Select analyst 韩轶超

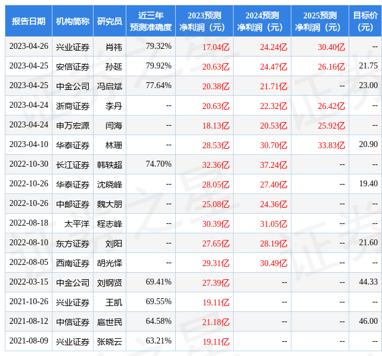click(x=110, y=165)
